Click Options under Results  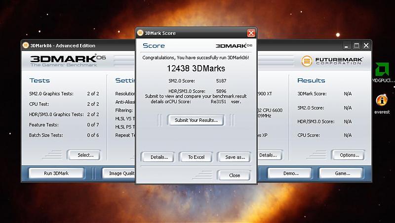(349, 155)
